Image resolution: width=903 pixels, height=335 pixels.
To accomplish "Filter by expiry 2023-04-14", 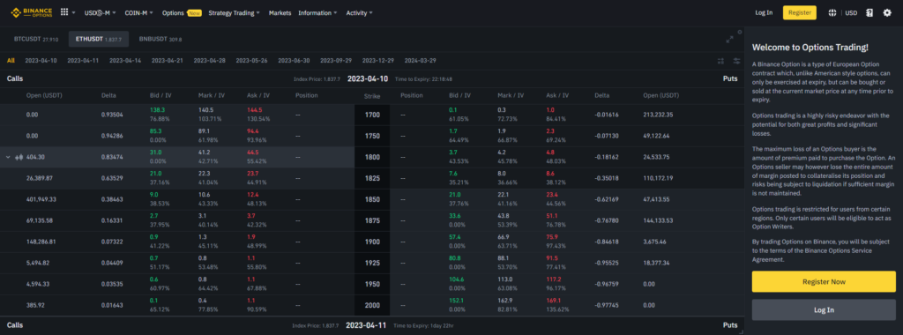I will click(125, 61).
